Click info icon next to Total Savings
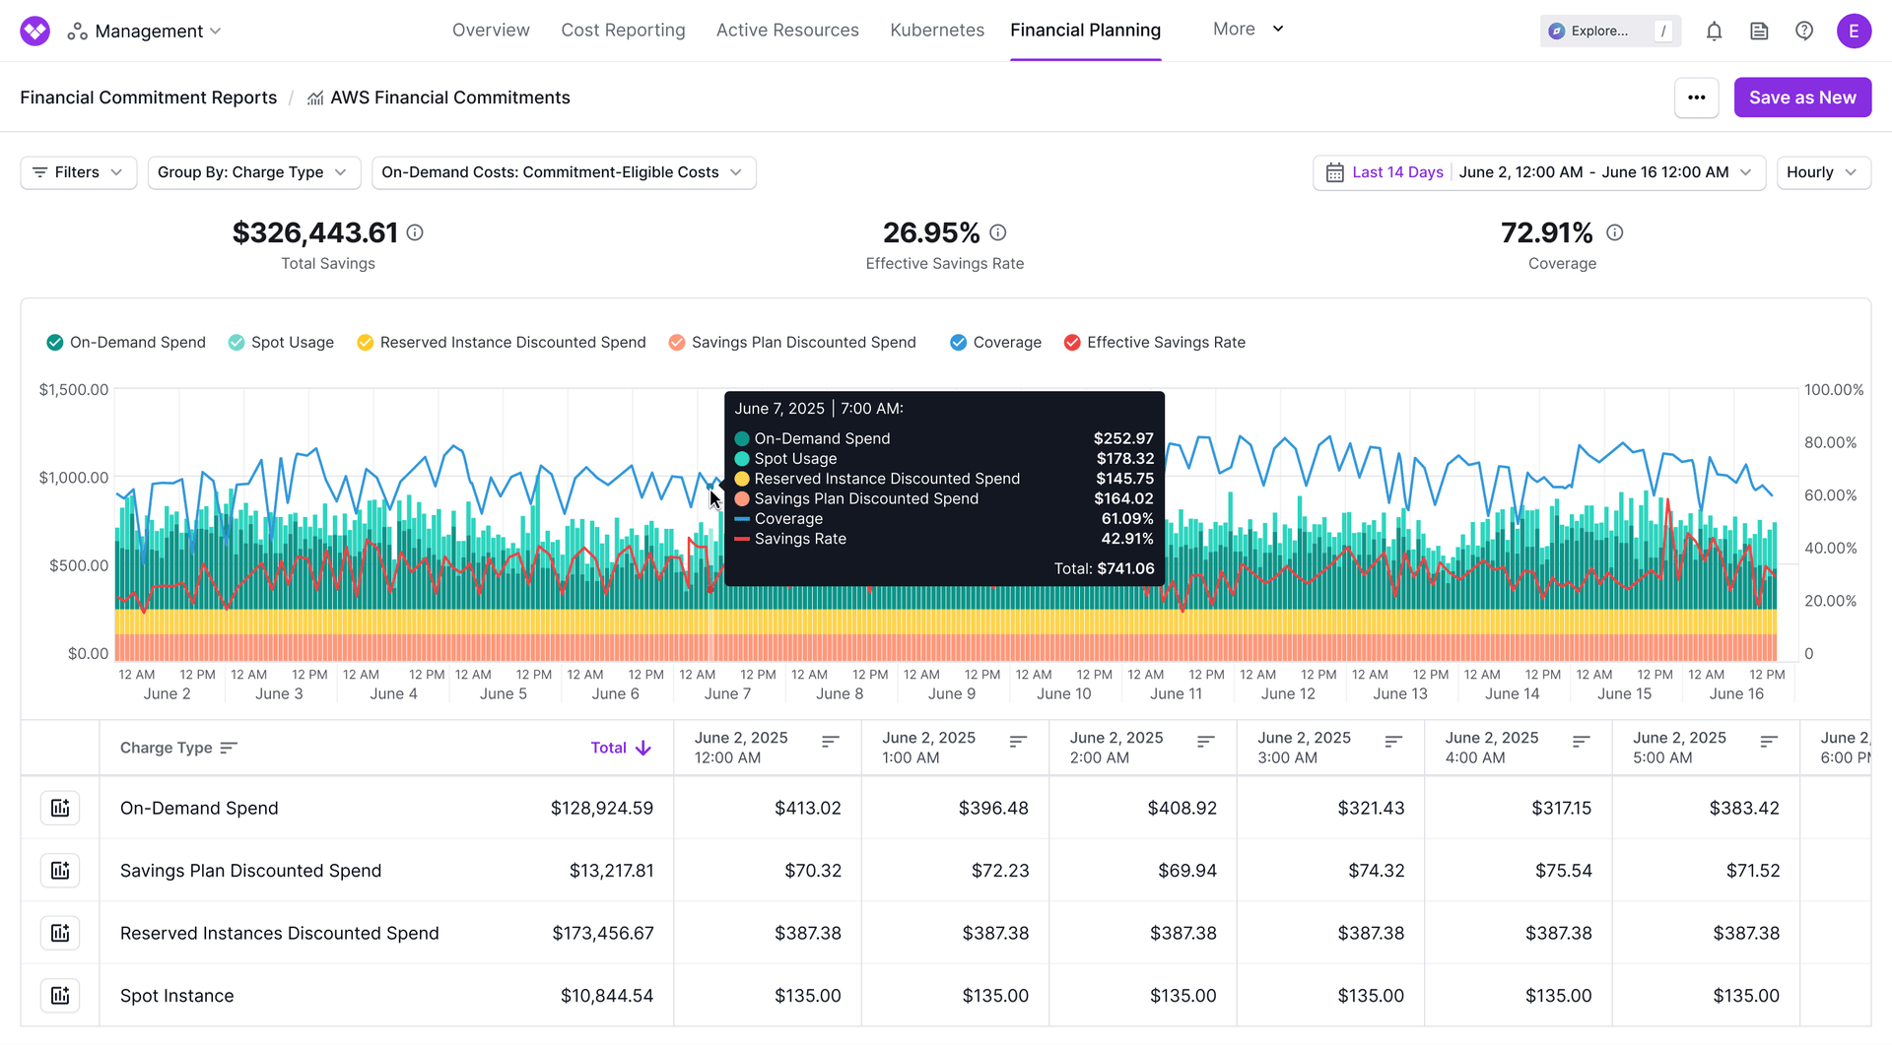This screenshot has height=1047, width=1892. [415, 232]
